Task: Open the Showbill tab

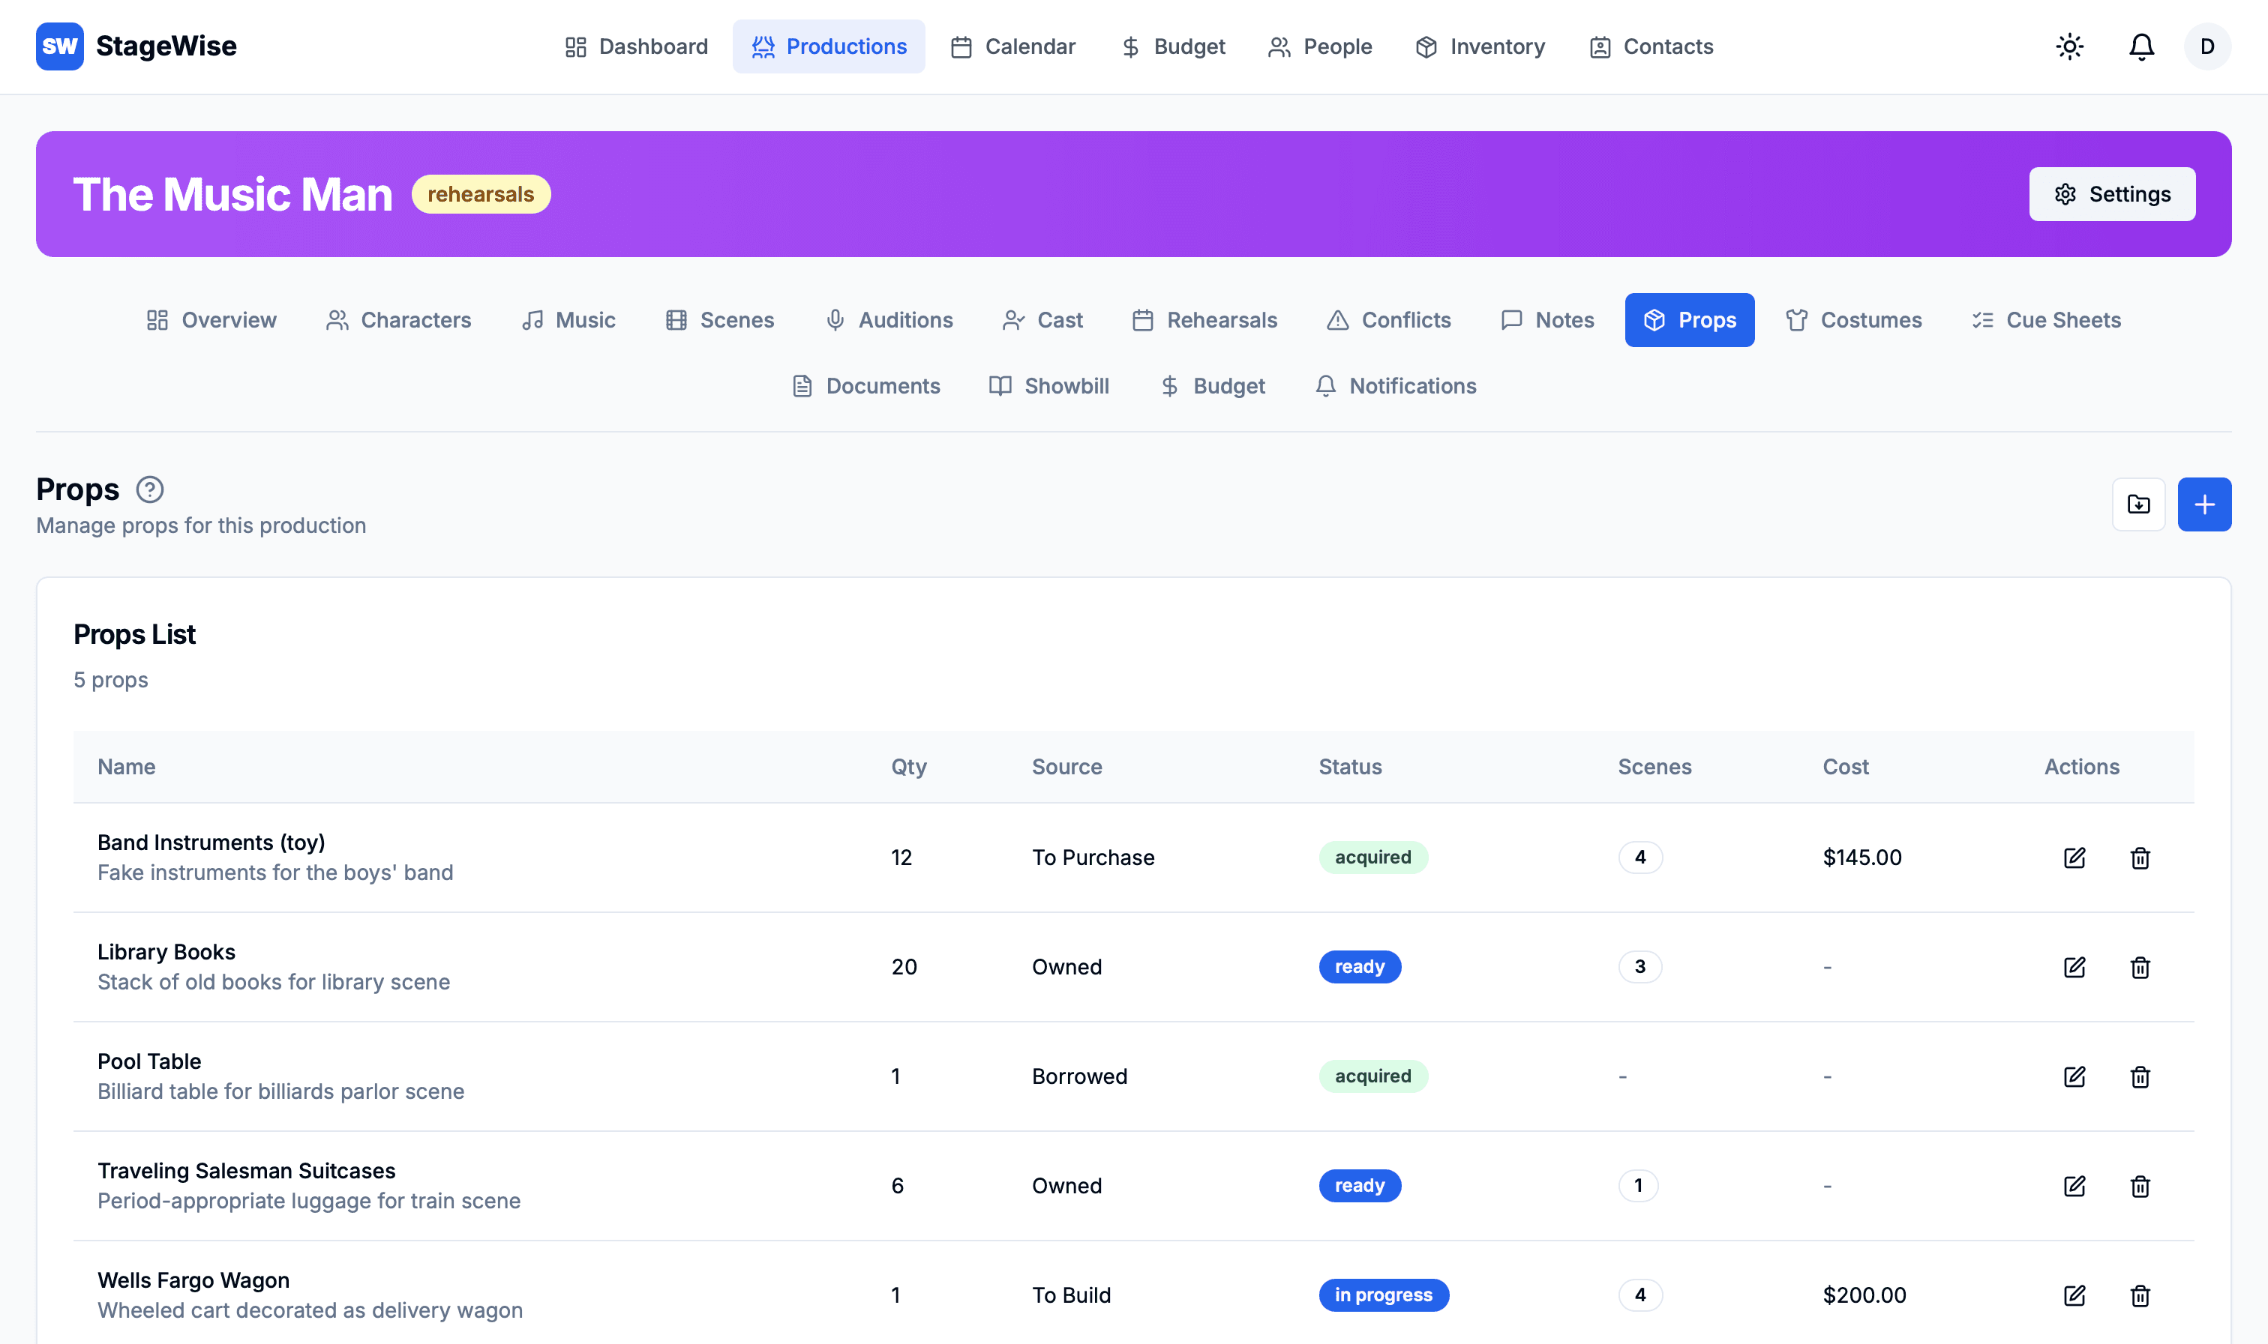Action: [x=1048, y=386]
